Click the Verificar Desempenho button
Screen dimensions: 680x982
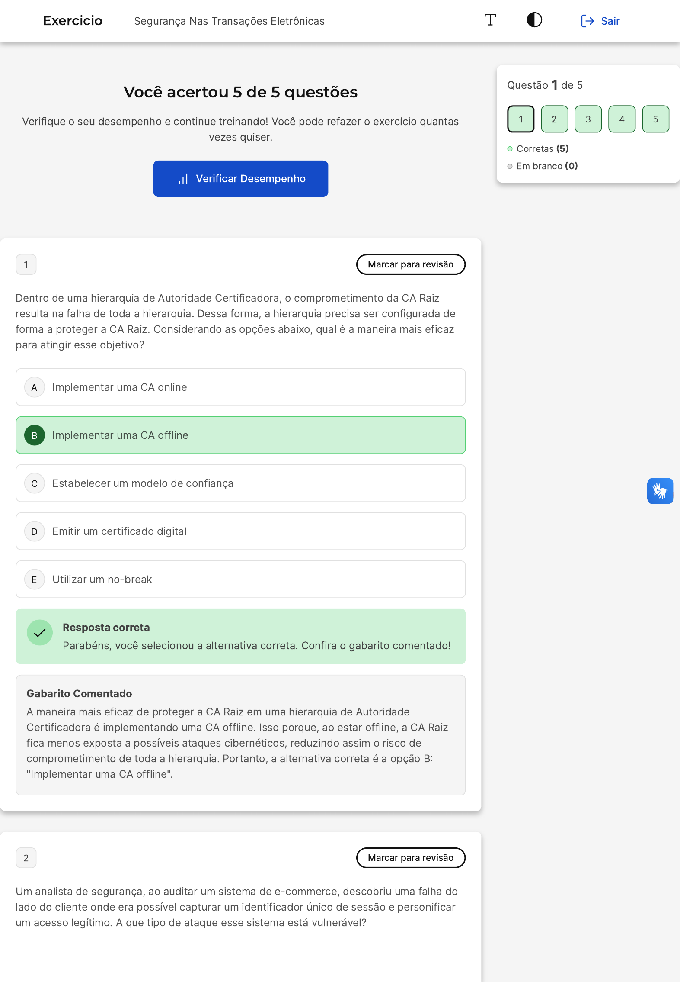point(240,179)
